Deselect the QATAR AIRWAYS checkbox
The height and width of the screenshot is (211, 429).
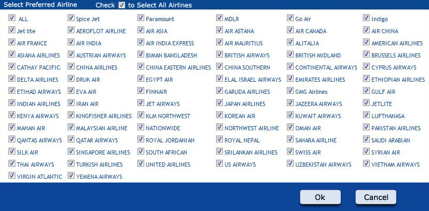point(71,140)
